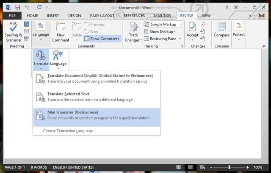Click the Word application icon in title bar
This screenshot has height=173, width=271.
coord(8,7)
